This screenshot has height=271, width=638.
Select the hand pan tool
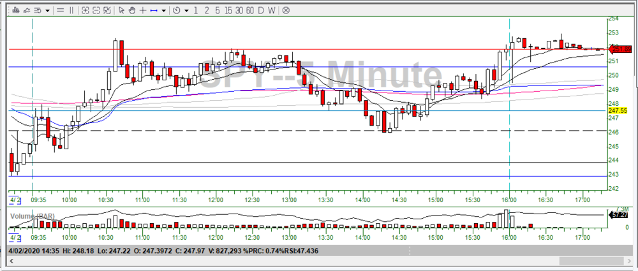[131, 10]
